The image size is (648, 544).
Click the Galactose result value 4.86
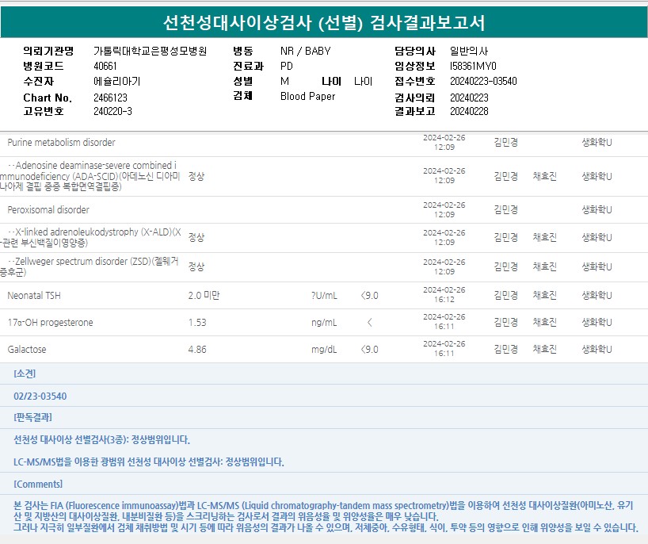point(197,350)
